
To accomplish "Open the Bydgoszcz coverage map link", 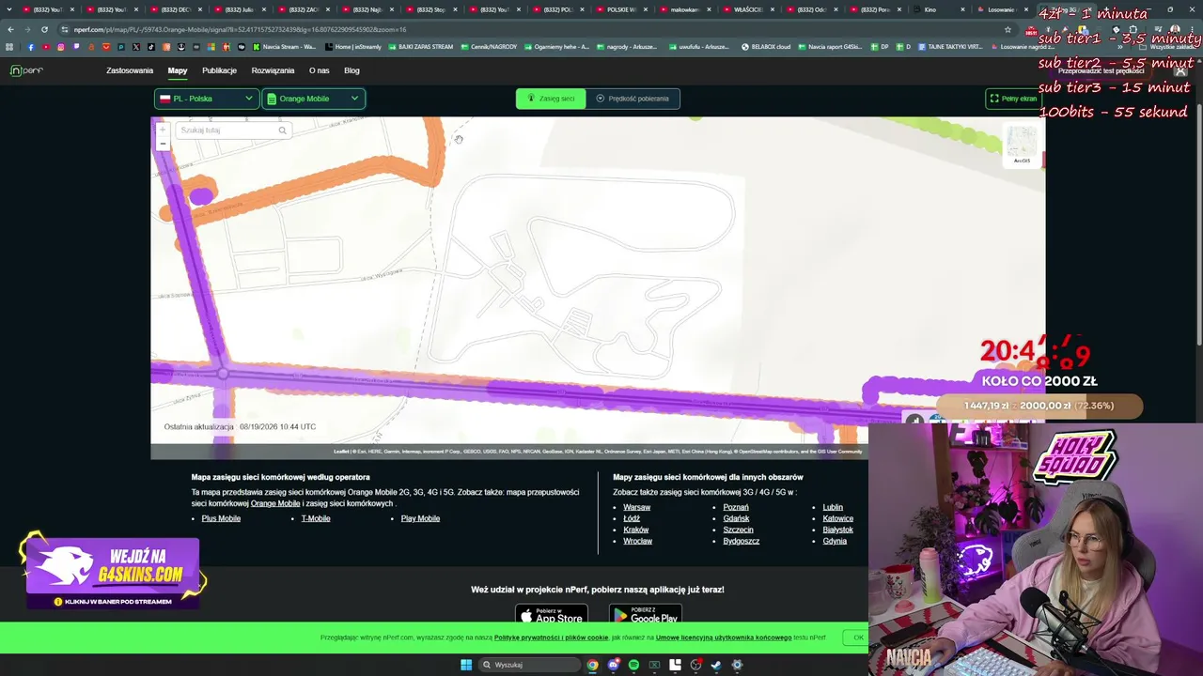I will point(741,541).
